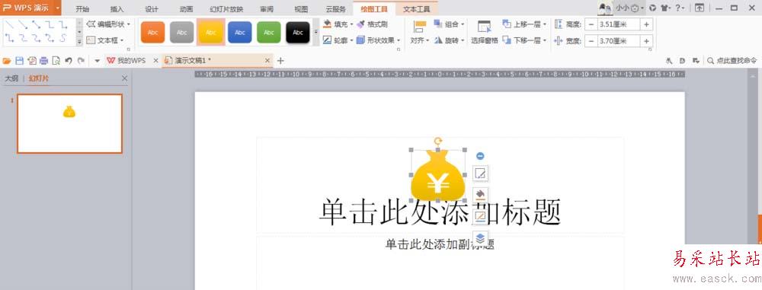Screen dimensions: 762x290
Task: Open the 填充 fill dropdown
Action: pyautogui.click(x=338, y=24)
